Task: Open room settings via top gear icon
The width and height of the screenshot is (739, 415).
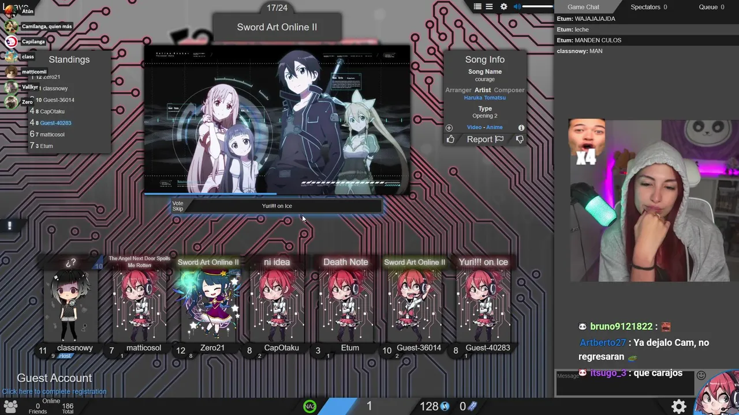Action: 504,7
